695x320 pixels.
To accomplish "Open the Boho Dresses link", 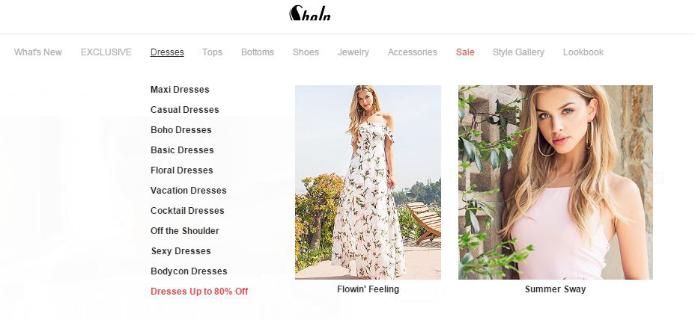I will coord(181,130).
